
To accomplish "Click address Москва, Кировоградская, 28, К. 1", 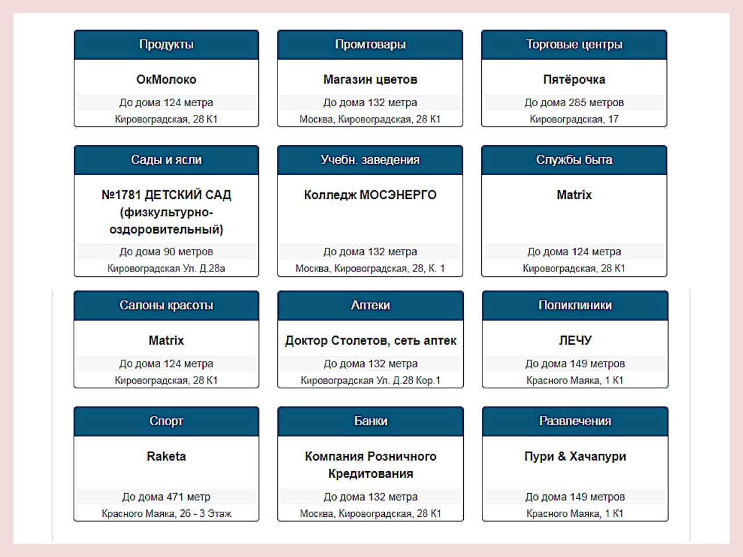I will [370, 269].
